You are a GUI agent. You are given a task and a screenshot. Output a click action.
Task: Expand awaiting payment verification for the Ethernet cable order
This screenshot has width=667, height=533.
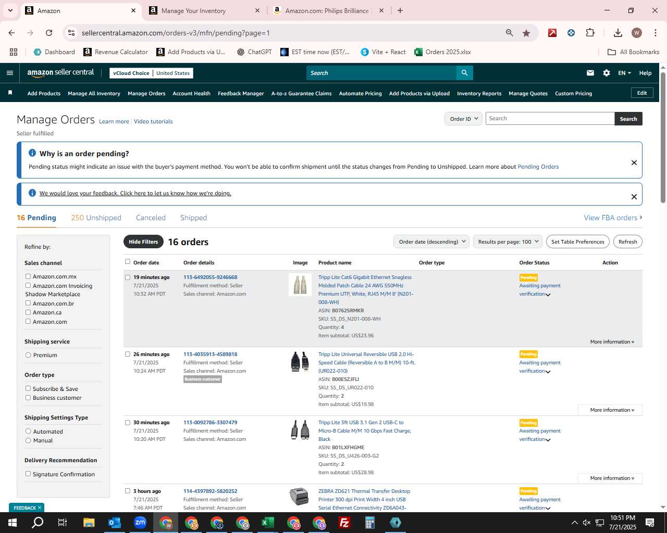click(x=548, y=295)
